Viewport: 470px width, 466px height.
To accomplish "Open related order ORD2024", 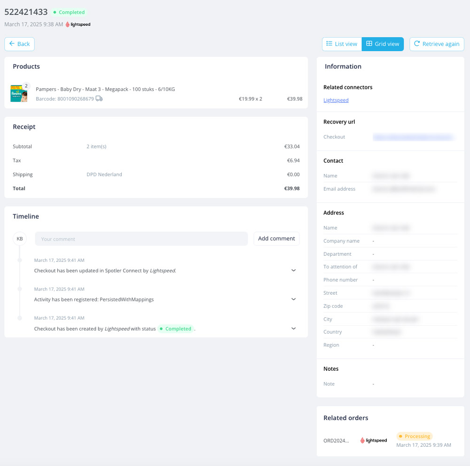I will tap(336, 441).
